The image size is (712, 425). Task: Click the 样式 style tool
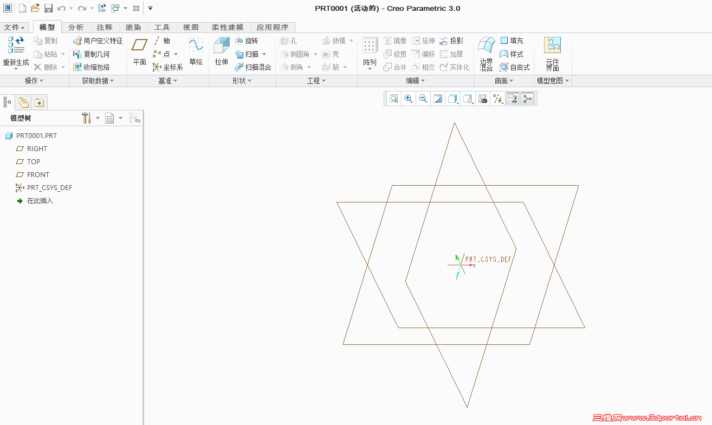click(512, 54)
